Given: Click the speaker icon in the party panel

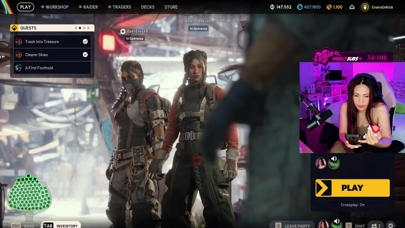Looking at the screenshot, I should click(x=334, y=159).
